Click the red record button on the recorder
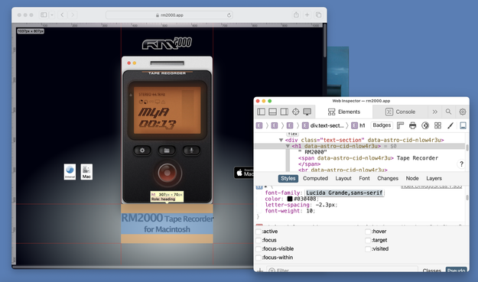Image resolution: width=478 pixels, height=282 pixels. pos(167,173)
